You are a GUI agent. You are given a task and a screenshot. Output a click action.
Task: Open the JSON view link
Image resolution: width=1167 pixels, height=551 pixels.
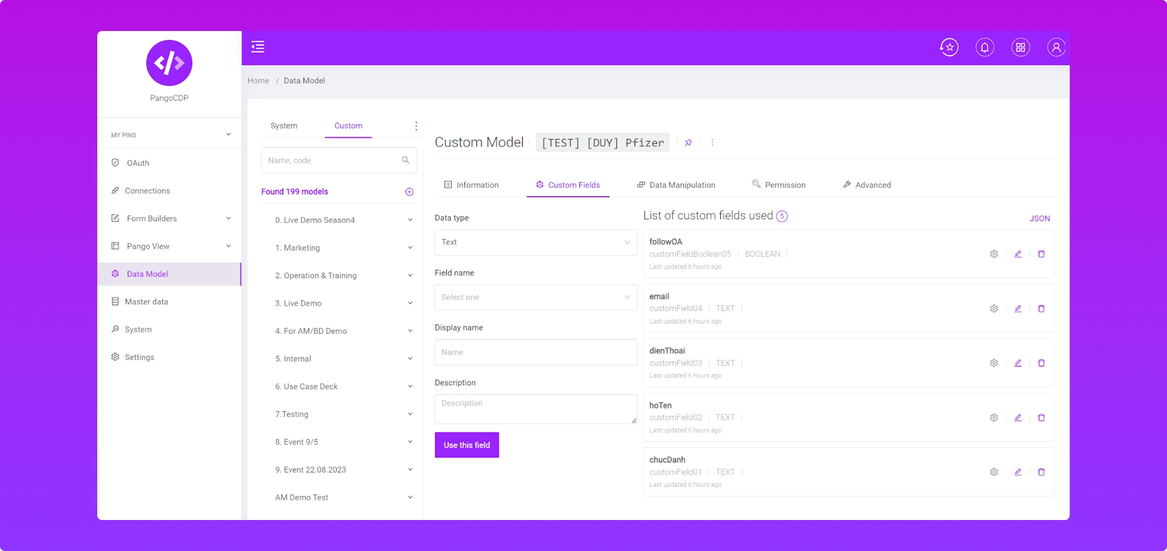(1039, 219)
